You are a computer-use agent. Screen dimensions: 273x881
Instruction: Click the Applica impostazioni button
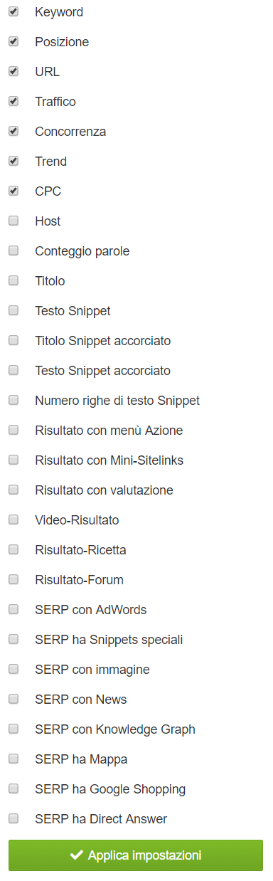136,855
